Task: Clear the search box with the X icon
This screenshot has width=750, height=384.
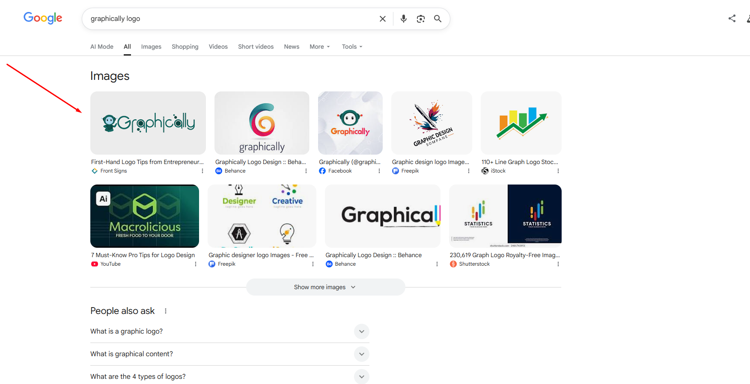Action: tap(382, 19)
